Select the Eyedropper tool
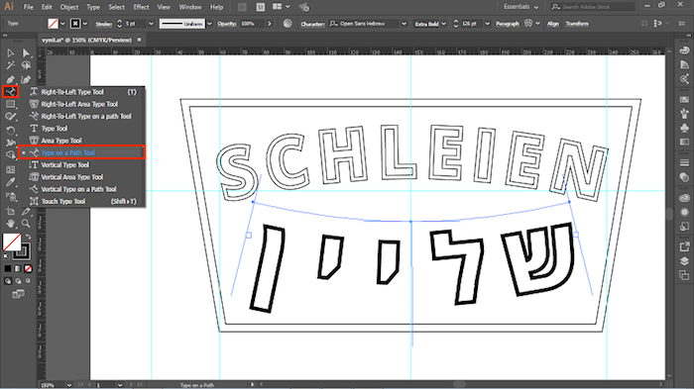The width and height of the screenshot is (694, 389). point(10,182)
